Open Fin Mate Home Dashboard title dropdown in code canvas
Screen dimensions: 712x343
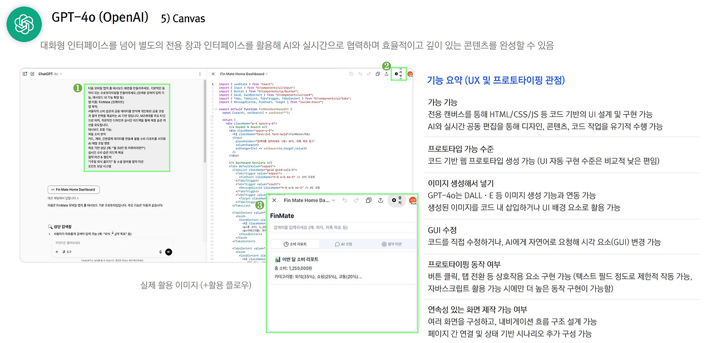pos(244,73)
